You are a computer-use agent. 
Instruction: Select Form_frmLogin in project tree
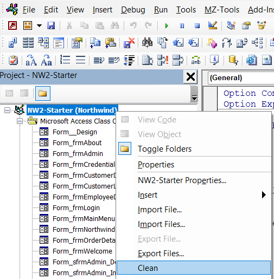coord(76,208)
